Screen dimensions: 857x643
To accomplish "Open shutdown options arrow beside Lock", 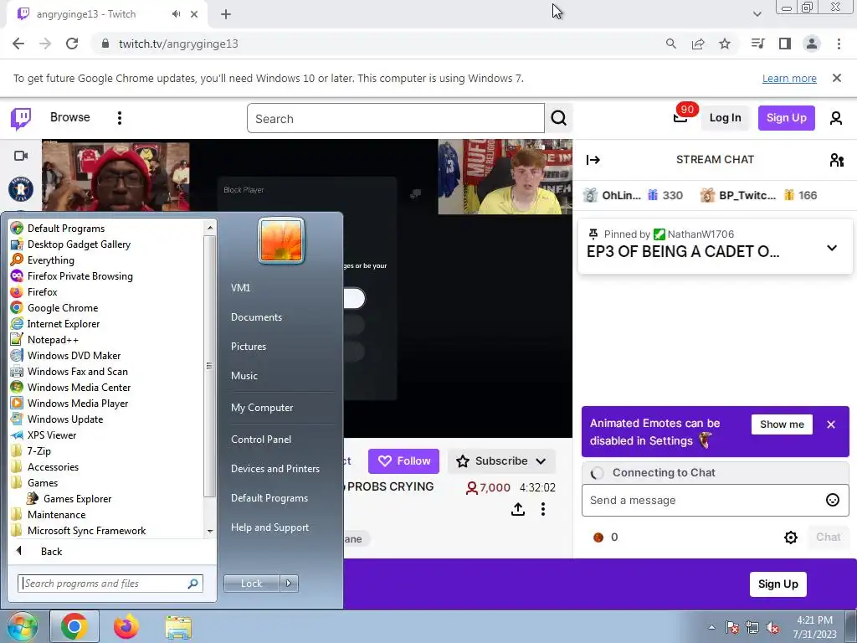I will point(289,584).
